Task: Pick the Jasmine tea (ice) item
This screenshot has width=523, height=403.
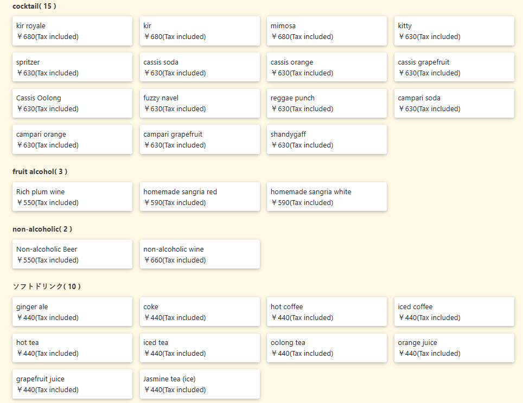Action: 200,384
